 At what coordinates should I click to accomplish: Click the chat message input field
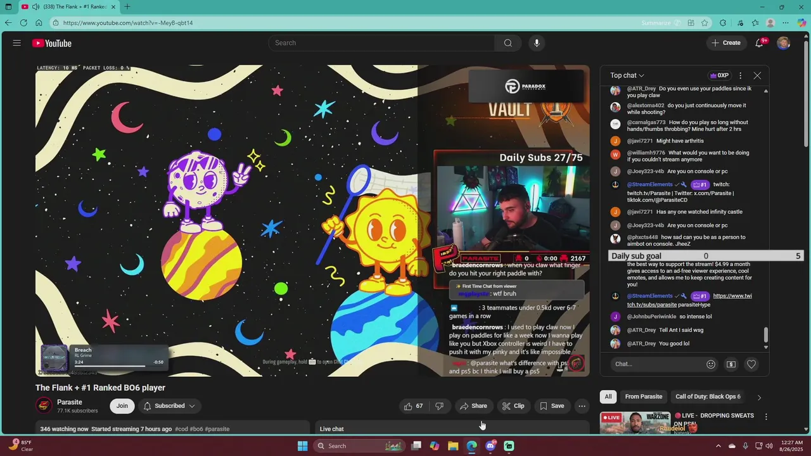tap(657, 364)
